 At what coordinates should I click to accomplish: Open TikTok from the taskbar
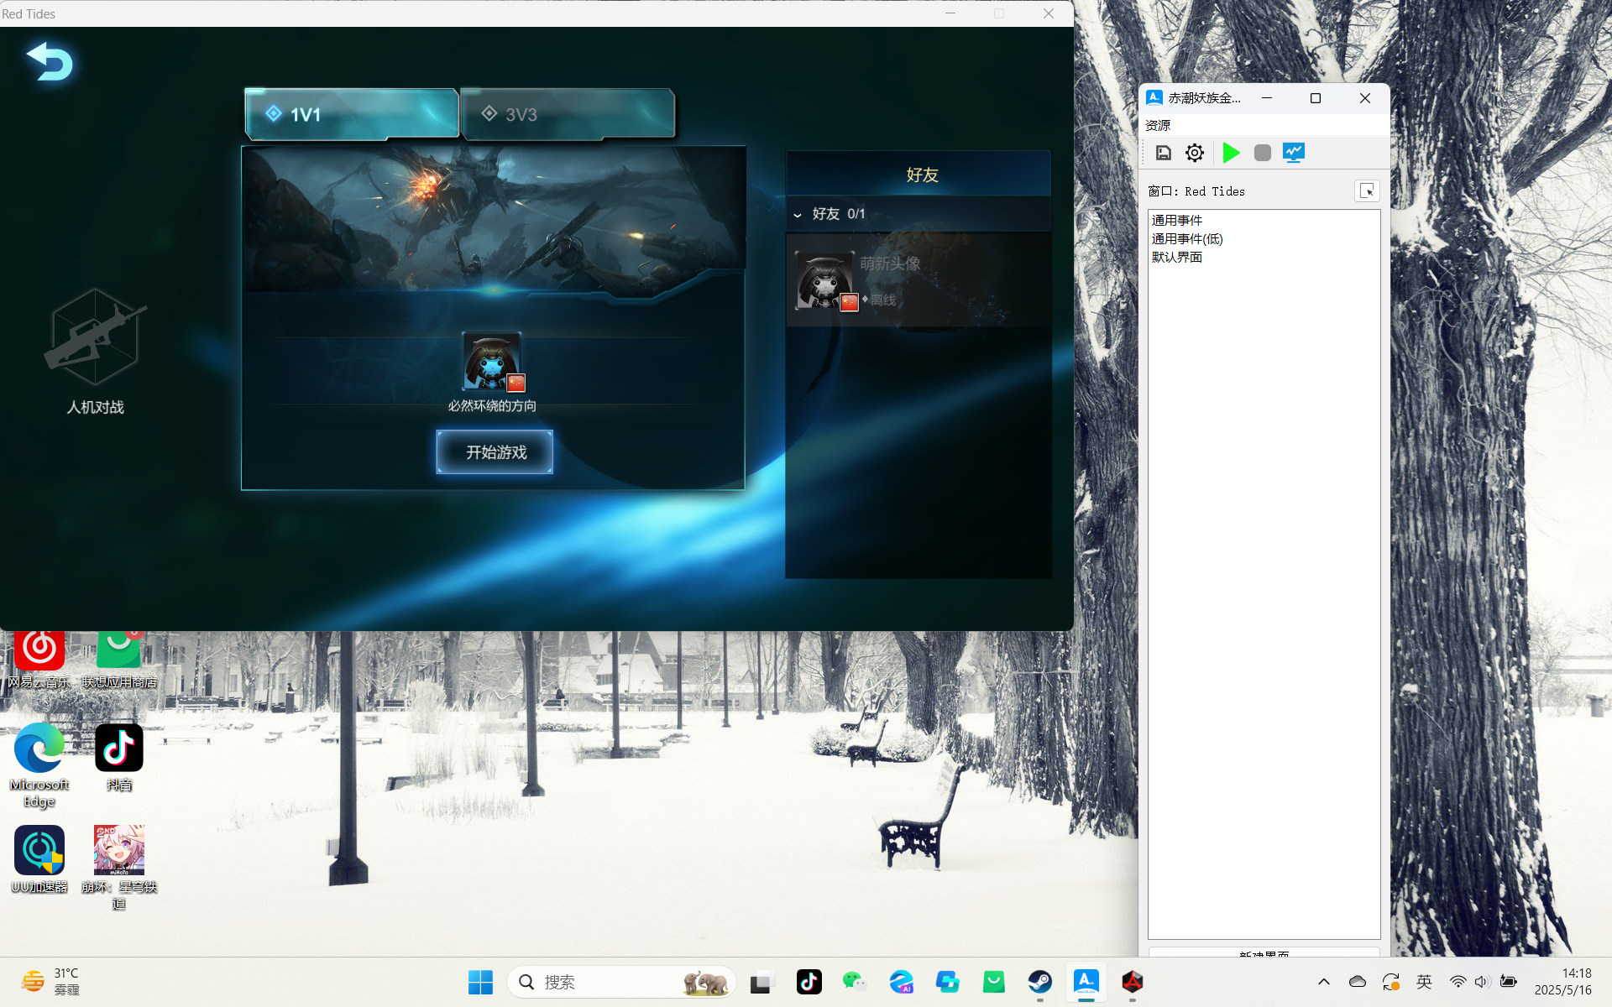(809, 982)
